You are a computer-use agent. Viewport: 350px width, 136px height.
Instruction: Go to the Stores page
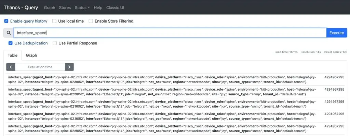[65, 8]
